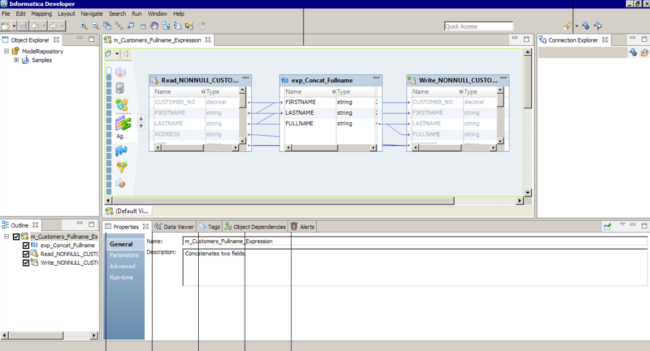Click the pin icon in Properties toolbar

607,226
